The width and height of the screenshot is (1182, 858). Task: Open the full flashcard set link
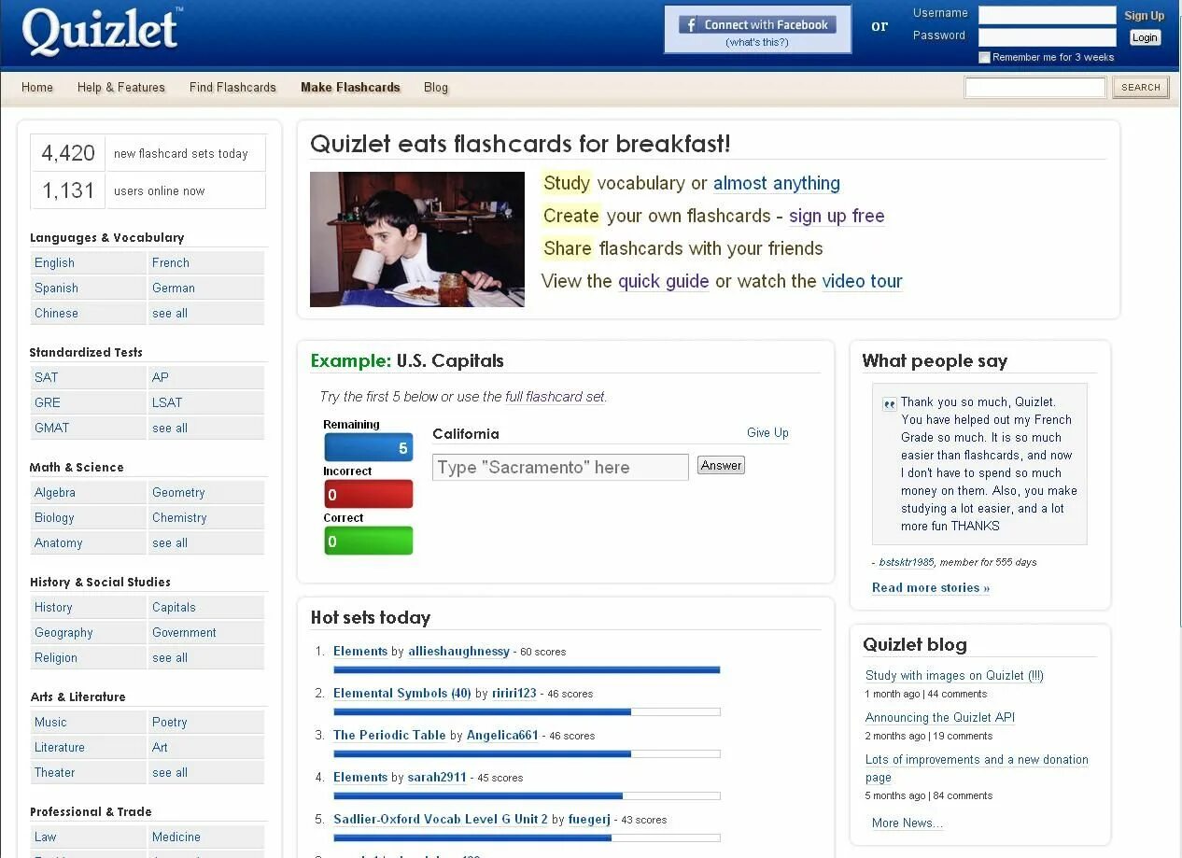[556, 397]
